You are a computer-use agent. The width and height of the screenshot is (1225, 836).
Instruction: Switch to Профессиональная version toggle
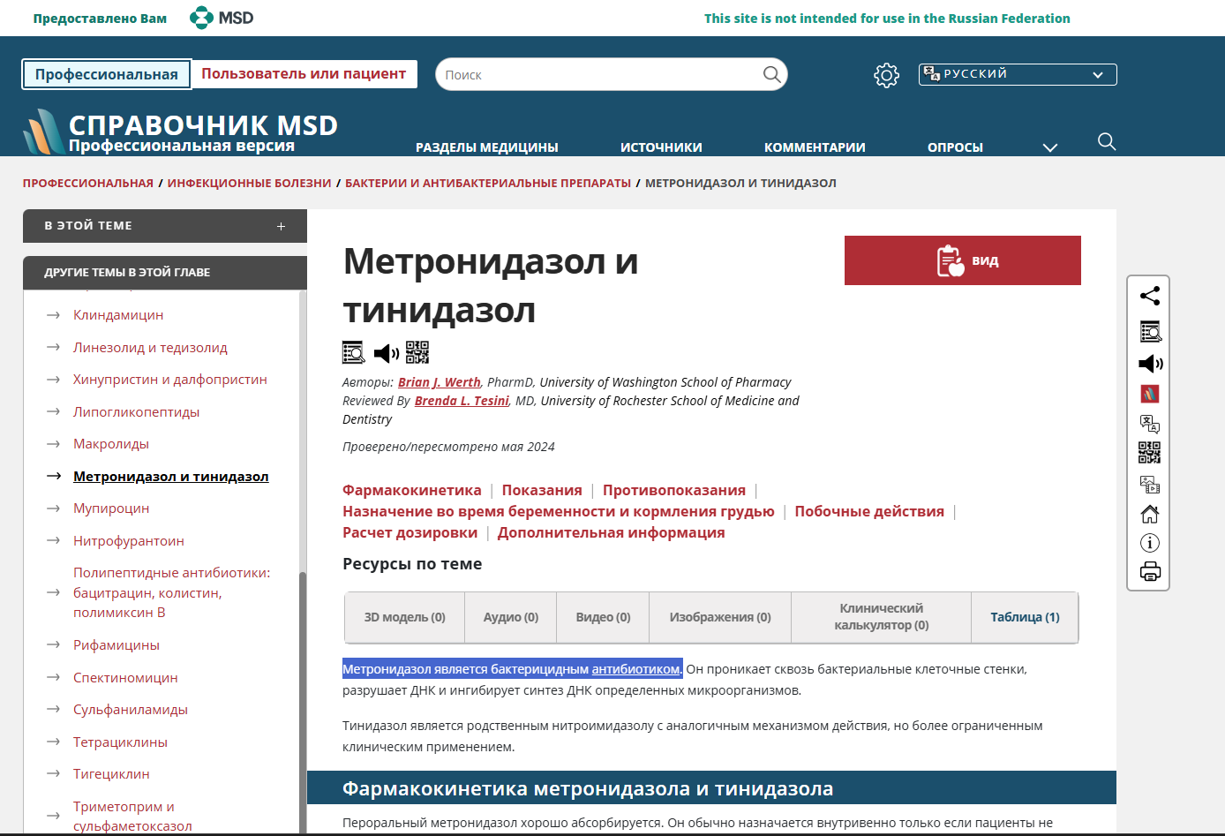[x=106, y=74]
